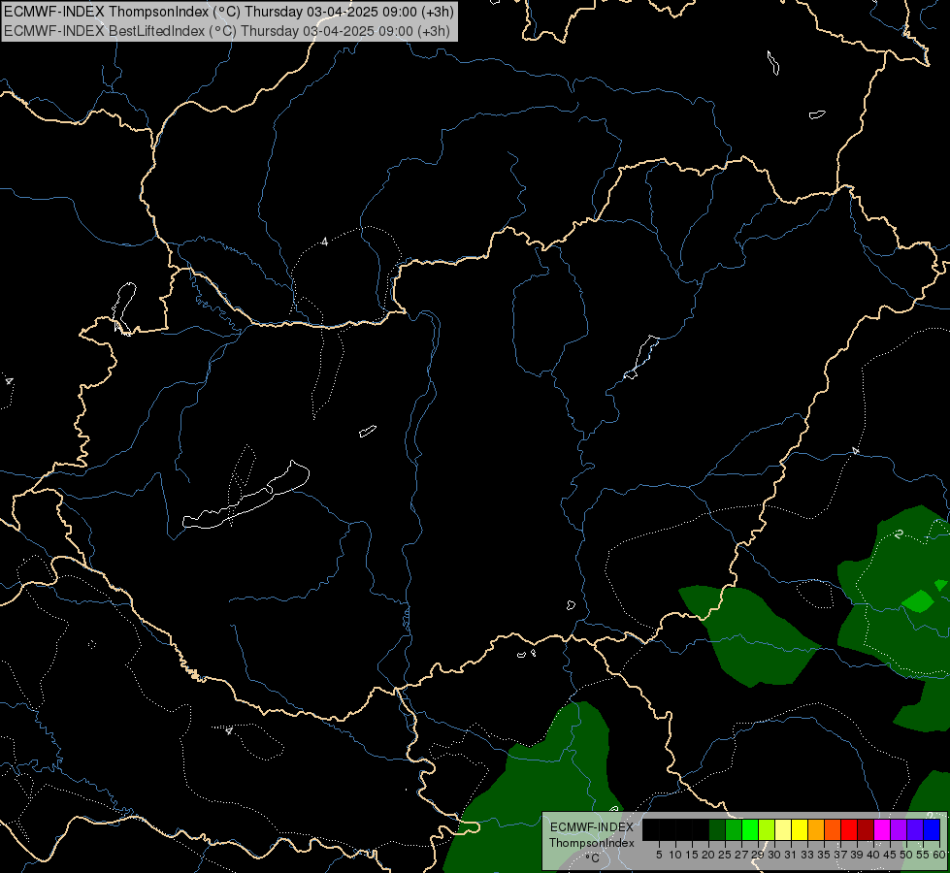This screenshot has height=873, width=950.
Task: Click legend tick value 33
Action: click(x=807, y=855)
